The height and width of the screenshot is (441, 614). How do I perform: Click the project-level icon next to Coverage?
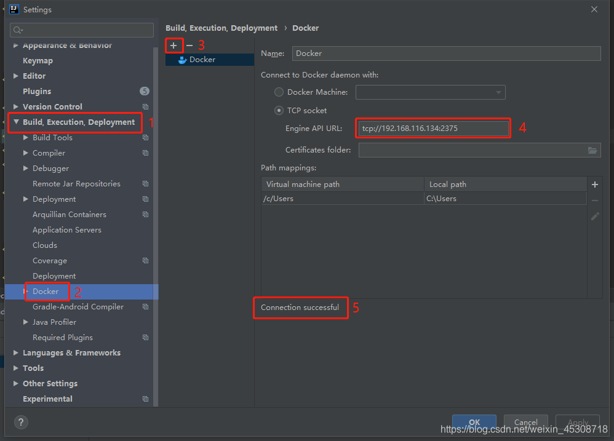point(145,261)
